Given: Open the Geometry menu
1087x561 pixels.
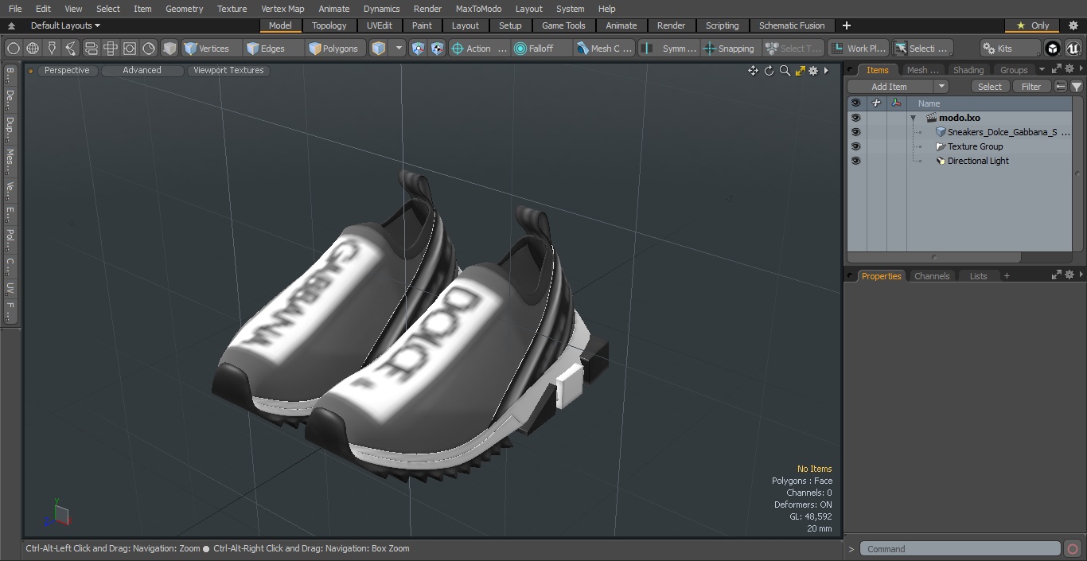Looking at the screenshot, I should (184, 9).
